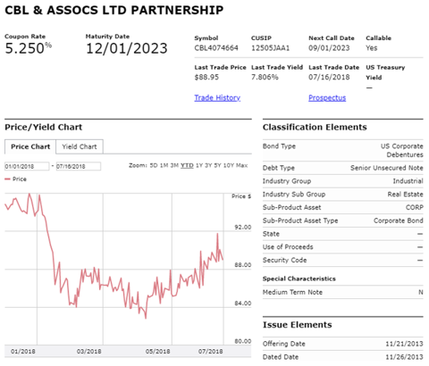Set chart zoom to 5Y
429x366 pixels.
(x=218, y=165)
